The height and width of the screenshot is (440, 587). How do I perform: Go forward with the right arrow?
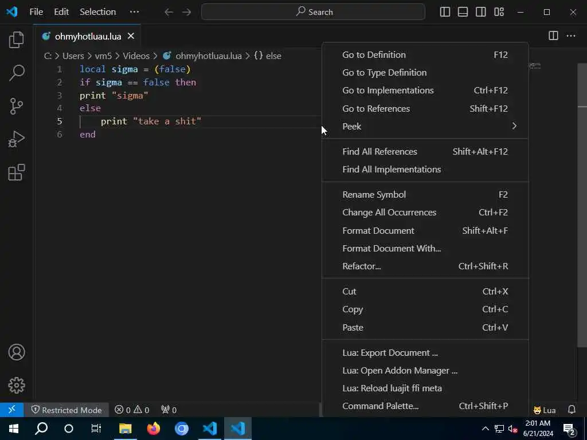pos(186,12)
